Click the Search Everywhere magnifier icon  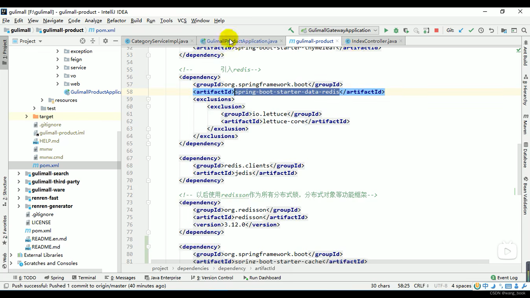tap(524, 30)
